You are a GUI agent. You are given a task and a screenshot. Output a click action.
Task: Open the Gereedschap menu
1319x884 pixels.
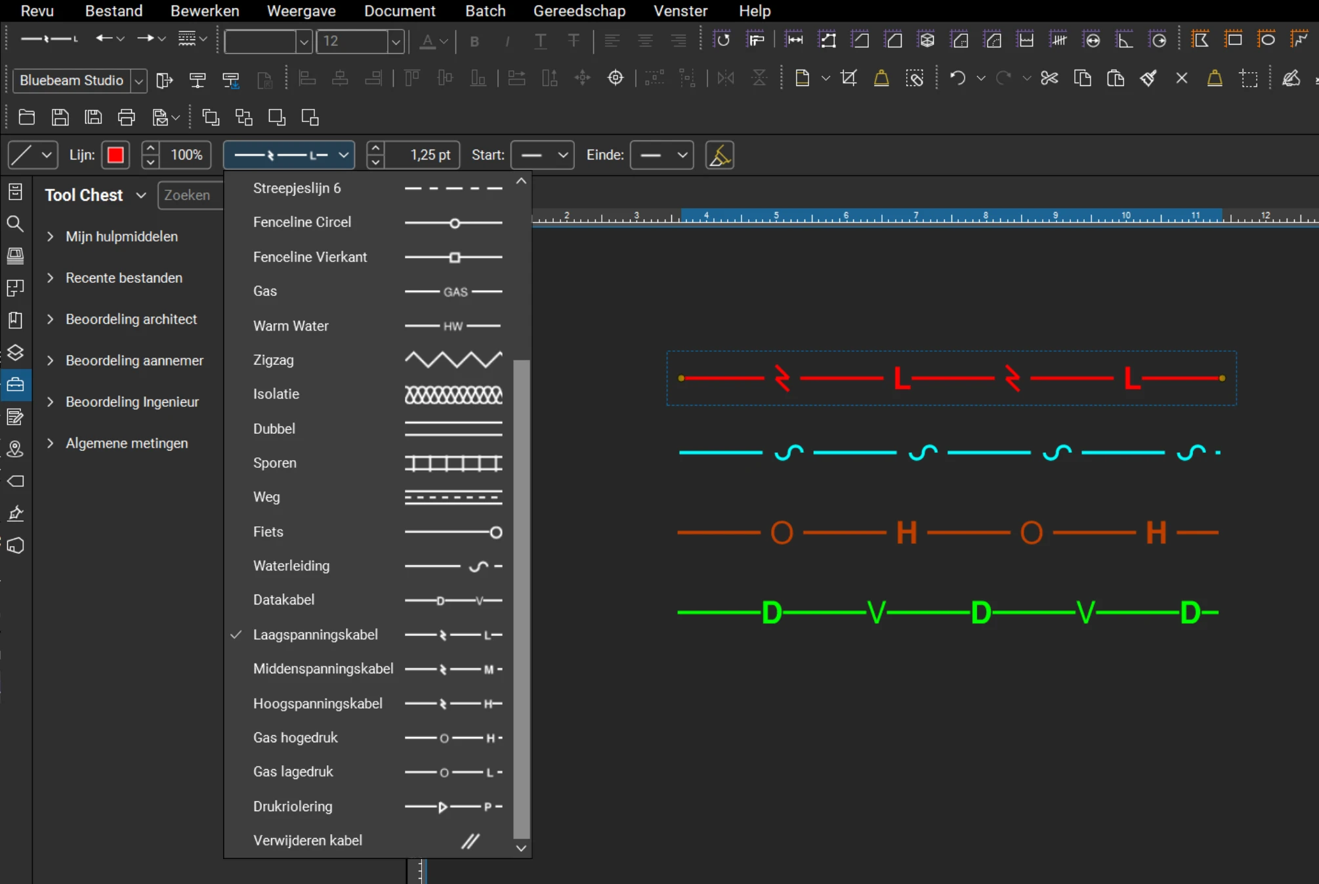579,11
